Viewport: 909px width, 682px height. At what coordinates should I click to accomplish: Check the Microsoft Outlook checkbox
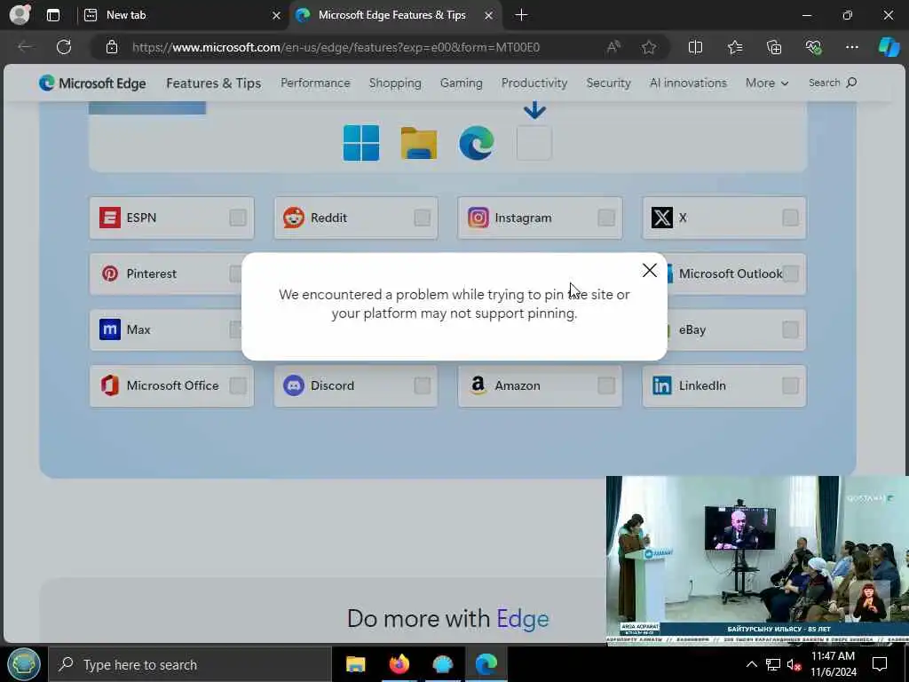[x=790, y=274]
